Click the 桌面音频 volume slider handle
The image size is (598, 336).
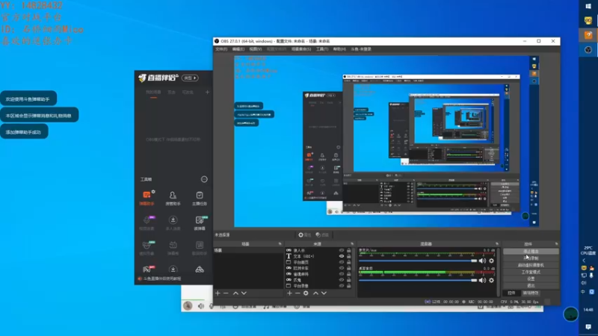[474, 281]
